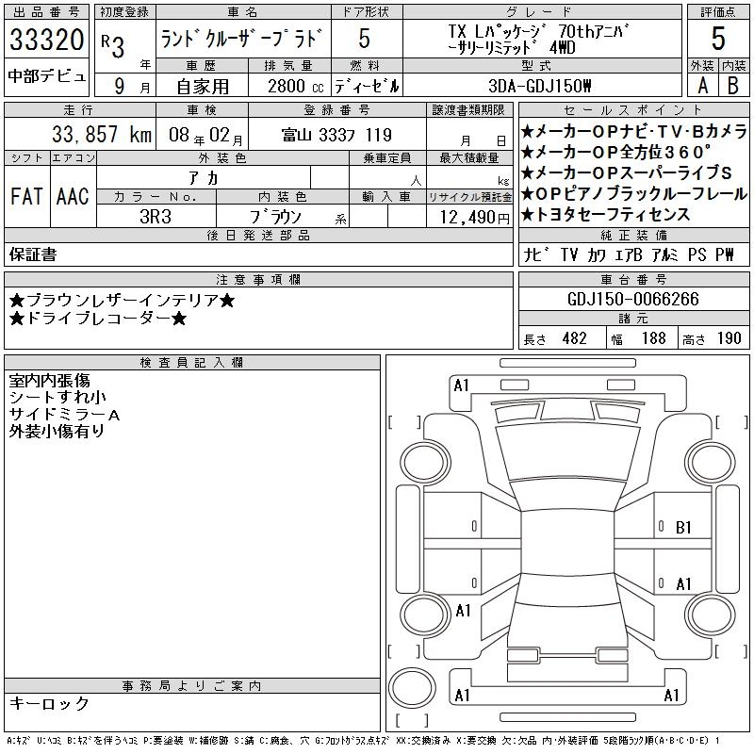The height and width of the screenshot is (754, 754).
Task: Click shift type FAT
Action: pos(26,196)
